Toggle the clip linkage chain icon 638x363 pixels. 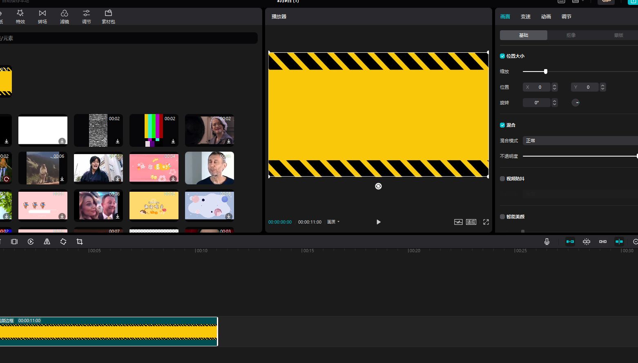(x=603, y=242)
